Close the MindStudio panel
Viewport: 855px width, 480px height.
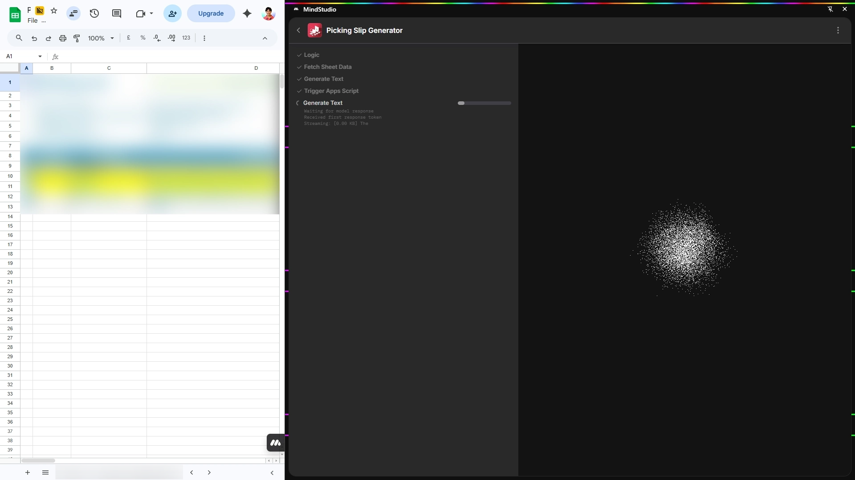tap(845, 9)
